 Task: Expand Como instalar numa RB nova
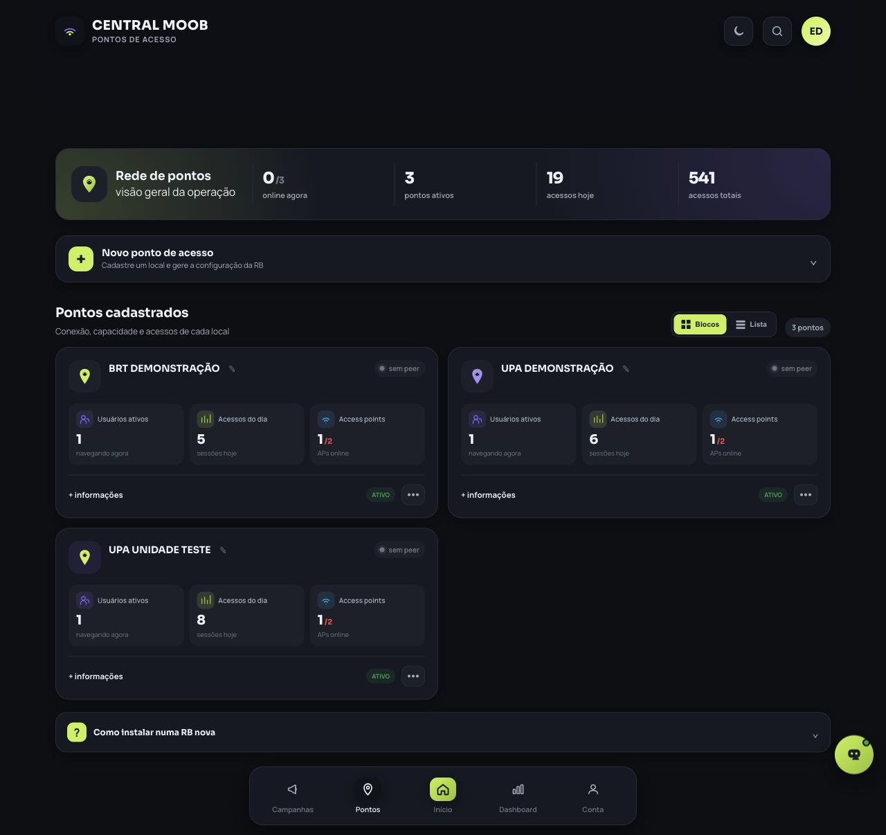tap(443, 732)
